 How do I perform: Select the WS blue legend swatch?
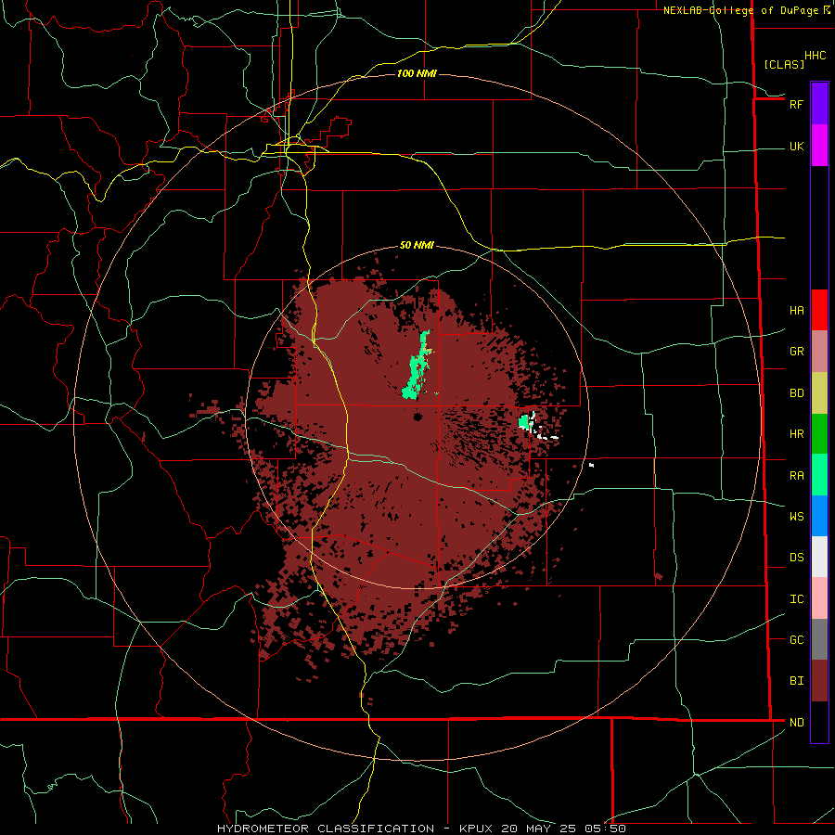pyautogui.click(x=819, y=516)
